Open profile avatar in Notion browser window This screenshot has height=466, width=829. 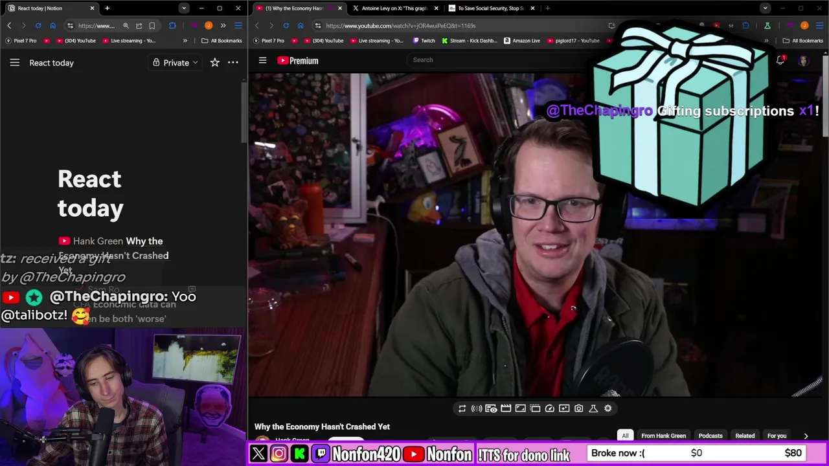click(209, 26)
